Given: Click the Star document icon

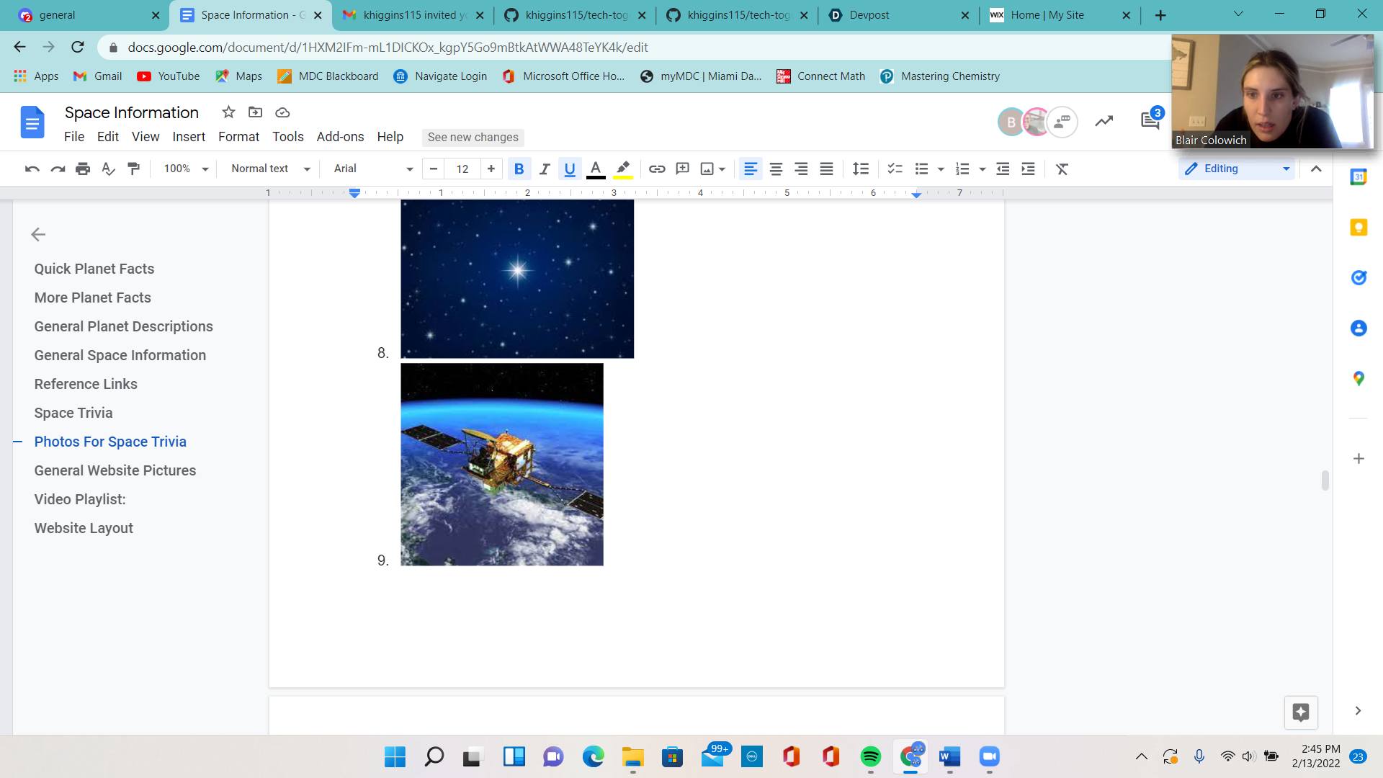Looking at the screenshot, I should [228, 112].
